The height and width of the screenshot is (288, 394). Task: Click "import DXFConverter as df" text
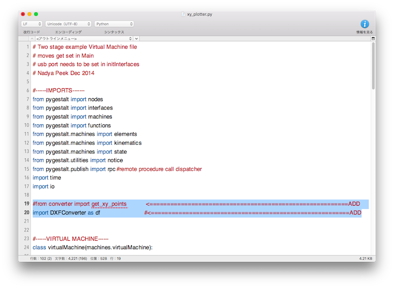coord(66,213)
